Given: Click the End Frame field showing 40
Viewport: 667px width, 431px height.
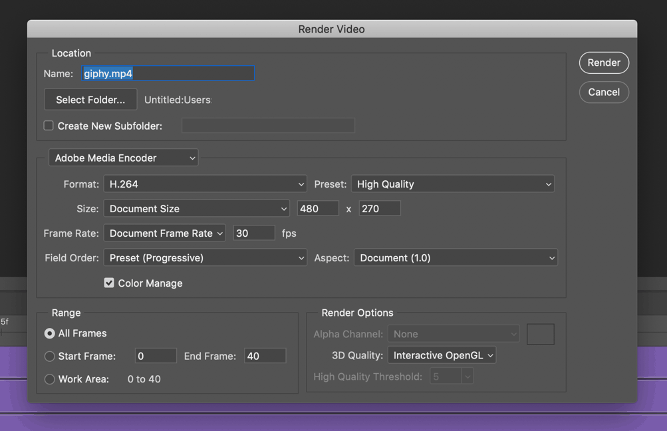Looking at the screenshot, I should (265, 356).
